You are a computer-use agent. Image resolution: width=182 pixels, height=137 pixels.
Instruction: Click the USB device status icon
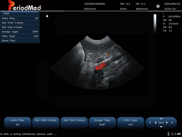pos(169,134)
